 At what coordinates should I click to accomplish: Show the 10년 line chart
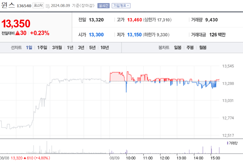105,47
